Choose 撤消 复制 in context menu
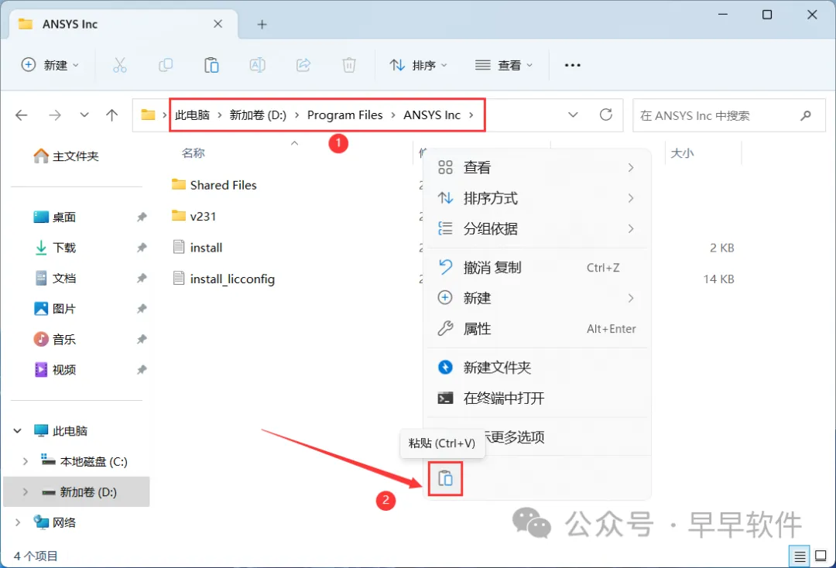The image size is (836, 568). tap(537, 268)
